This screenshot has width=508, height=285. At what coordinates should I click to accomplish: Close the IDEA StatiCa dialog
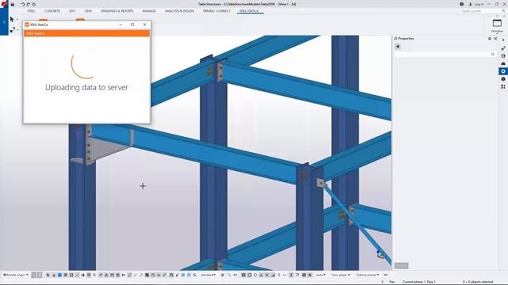(144, 25)
